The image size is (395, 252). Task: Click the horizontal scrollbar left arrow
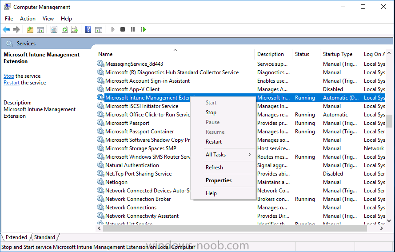point(99,228)
